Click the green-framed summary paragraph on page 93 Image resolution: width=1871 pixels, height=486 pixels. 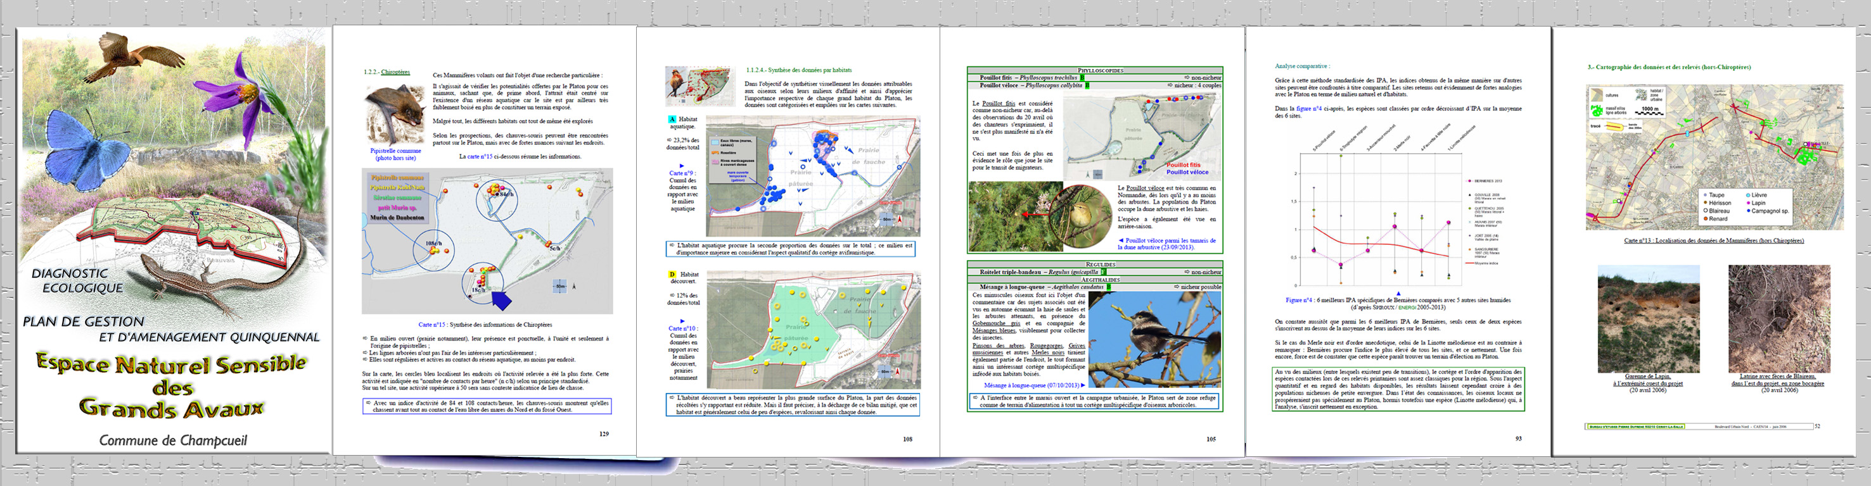click(1398, 390)
